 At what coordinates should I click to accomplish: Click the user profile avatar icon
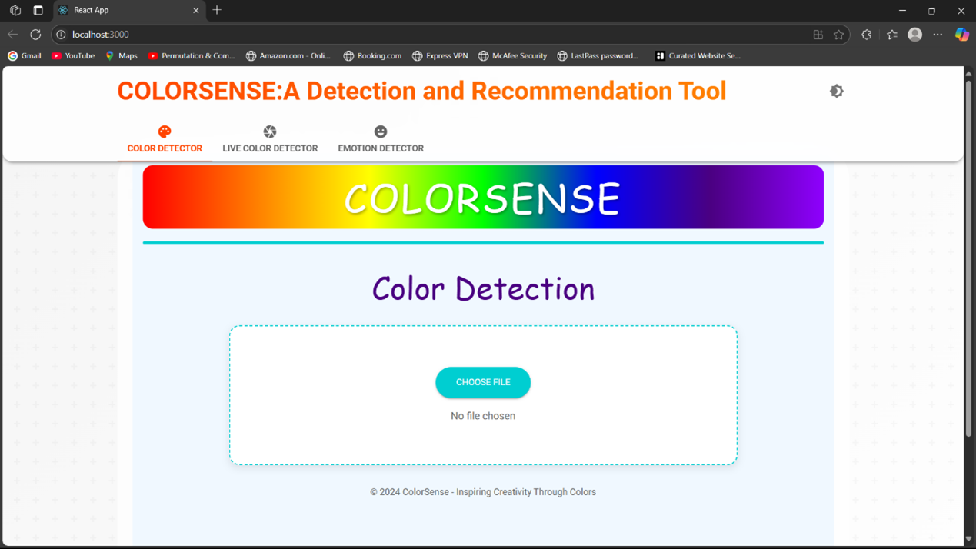(x=914, y=35)
